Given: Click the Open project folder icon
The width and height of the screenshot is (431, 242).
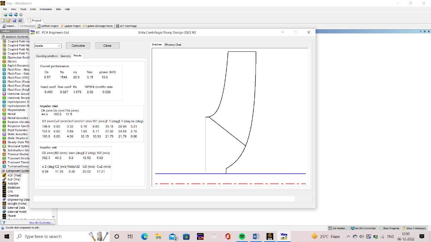Looking at the screenshot, I should (8, 21).
